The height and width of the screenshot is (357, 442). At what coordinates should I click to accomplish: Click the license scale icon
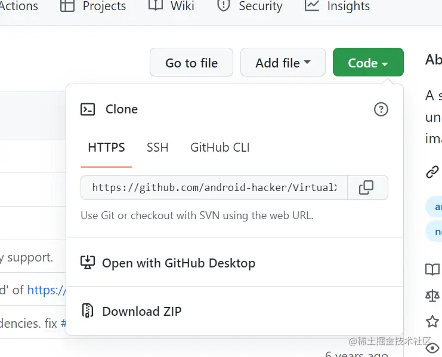pos(432,295)
